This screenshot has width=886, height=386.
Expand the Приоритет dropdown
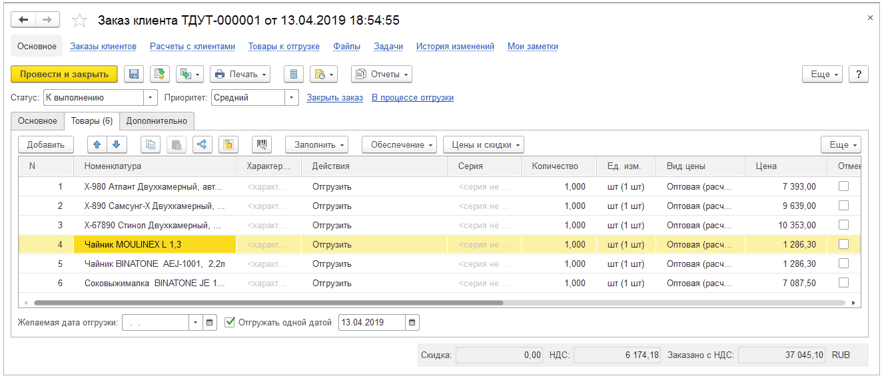pyautogui.click(x=292, y=98)
